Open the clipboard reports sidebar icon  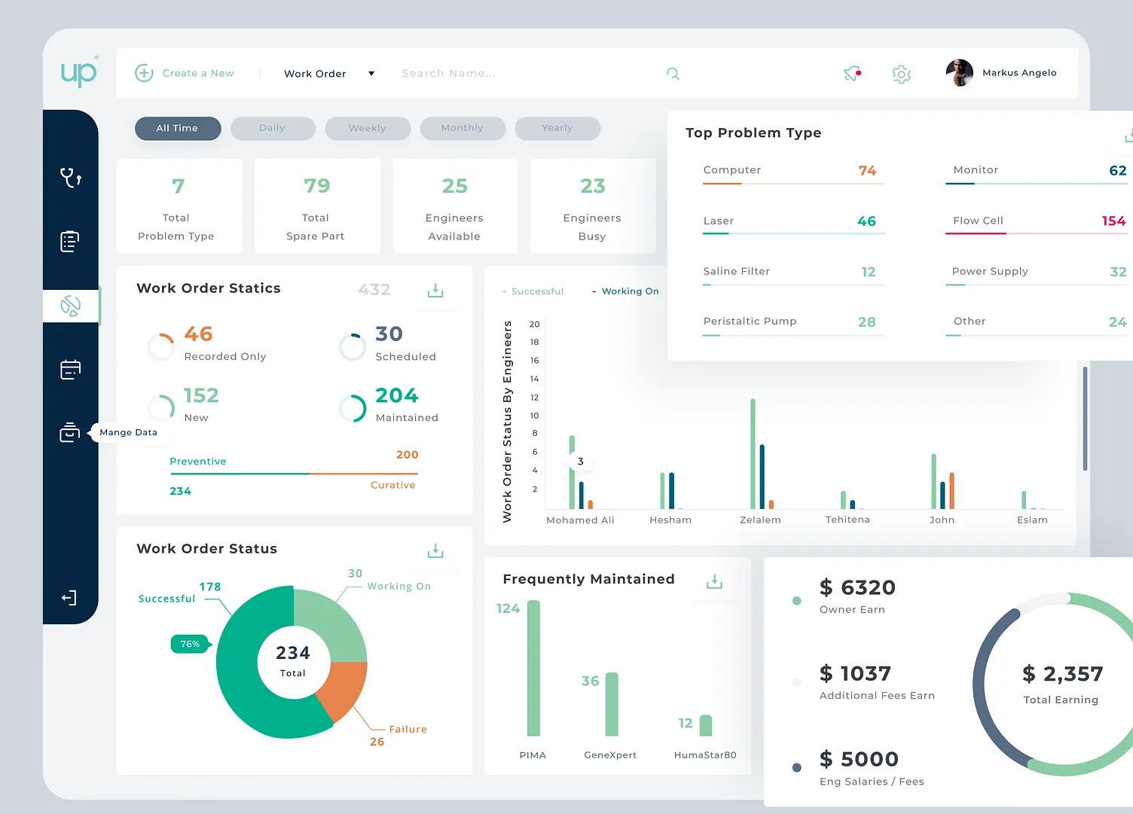click(x=69, y=241)
